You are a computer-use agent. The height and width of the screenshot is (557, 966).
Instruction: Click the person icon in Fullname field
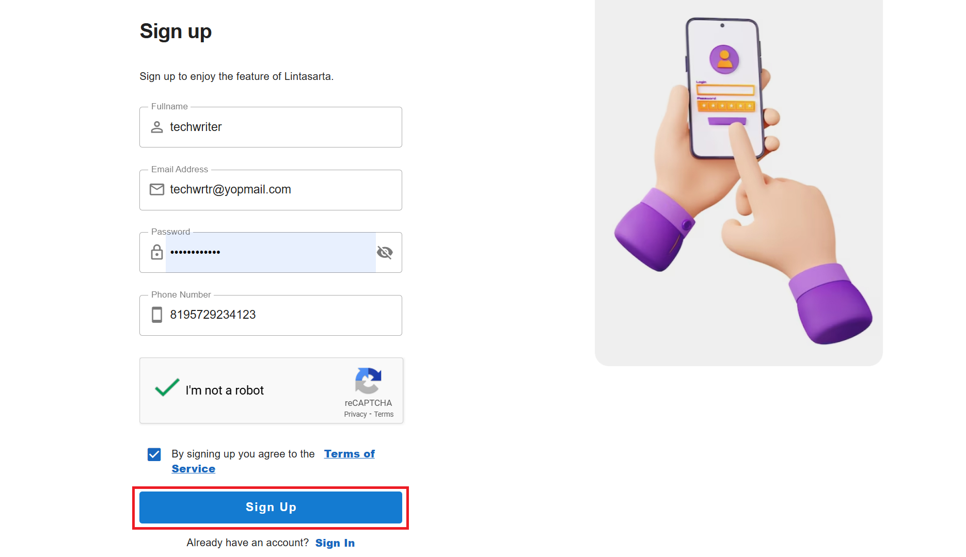(157, 127)
